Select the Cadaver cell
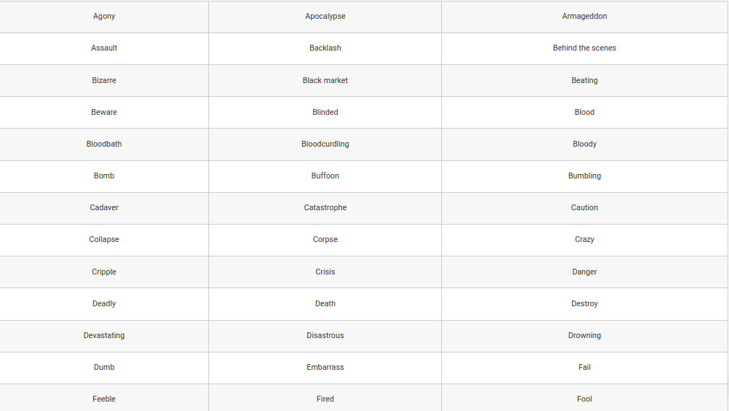This screenshot has width=729, height=411. pos(104,209)
